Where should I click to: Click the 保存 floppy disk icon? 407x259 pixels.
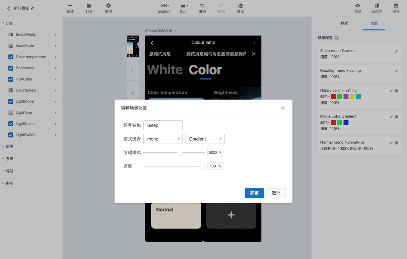(396, 6)
